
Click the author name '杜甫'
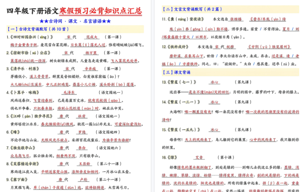click(82, 116)
